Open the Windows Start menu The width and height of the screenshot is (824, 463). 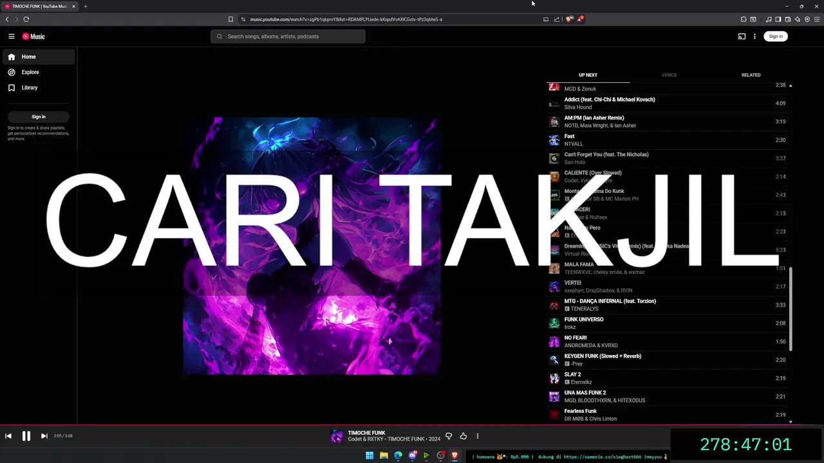[x=370, y=455]
